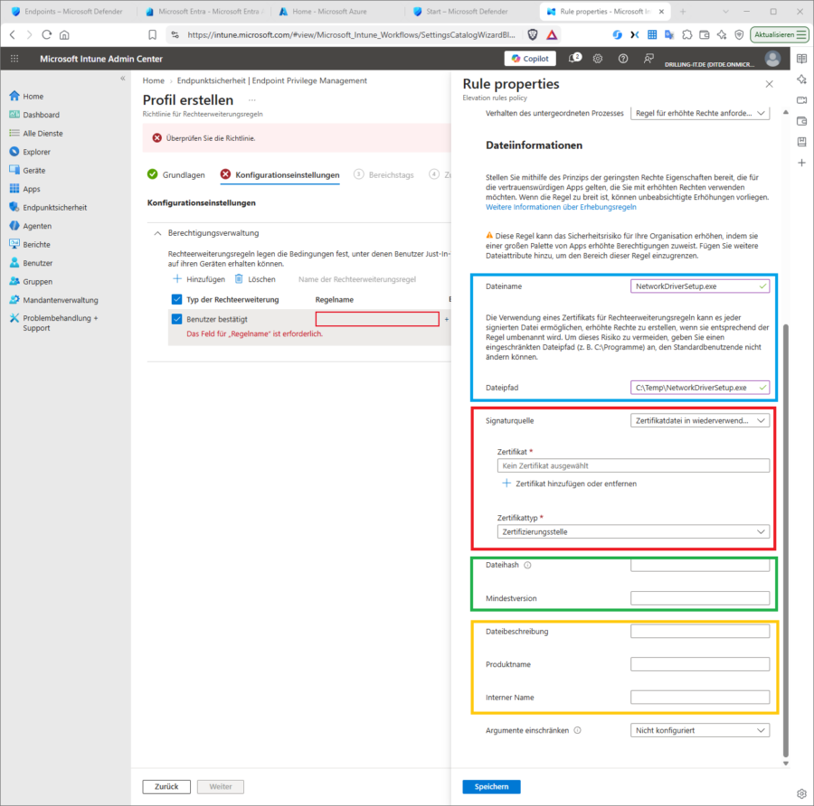Switch to Endpoints – Microsoft Defender tab
The image size is (814, 806).
[68, 12]
